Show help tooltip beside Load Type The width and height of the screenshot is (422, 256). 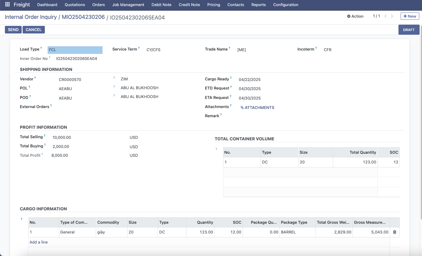click(41, 48)
